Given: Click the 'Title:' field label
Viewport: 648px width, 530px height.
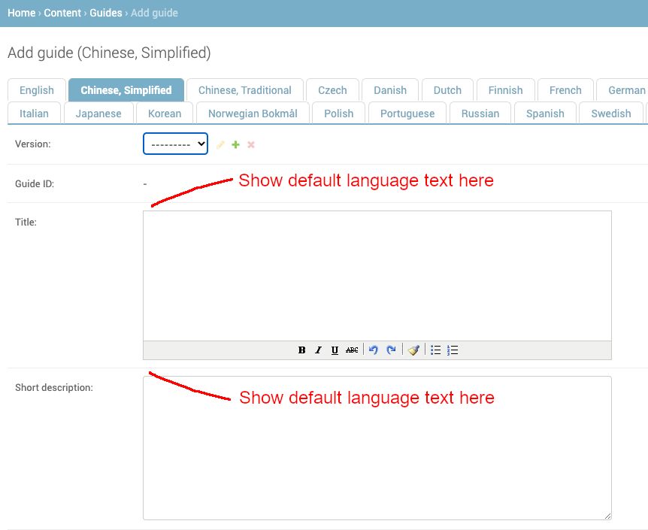Looking at the screenshot, I should pyautogui.click(x=26, y=222).
